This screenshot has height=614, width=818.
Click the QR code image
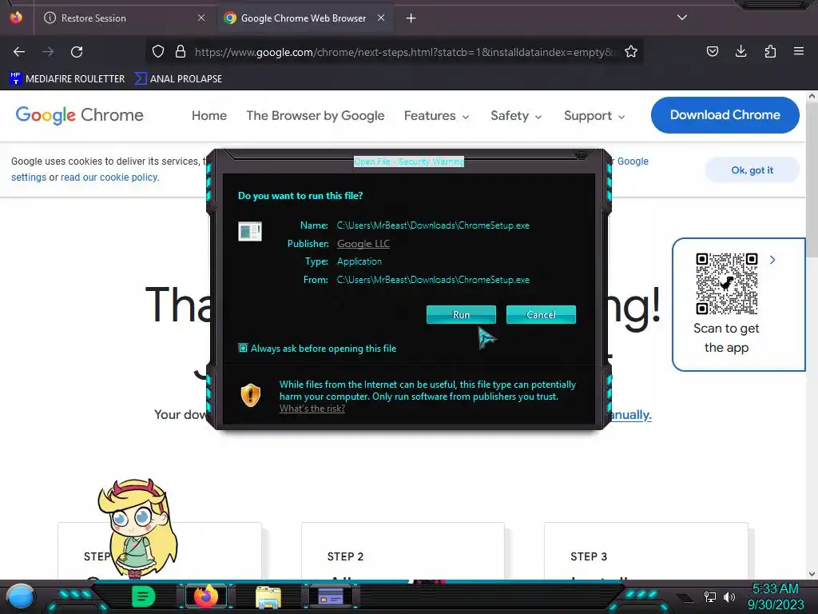[726, 284]
